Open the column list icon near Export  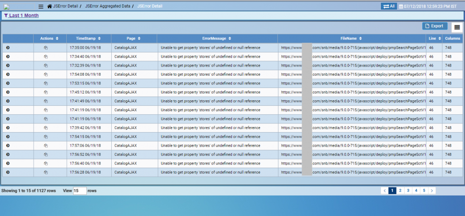click(x=457, y=27)
